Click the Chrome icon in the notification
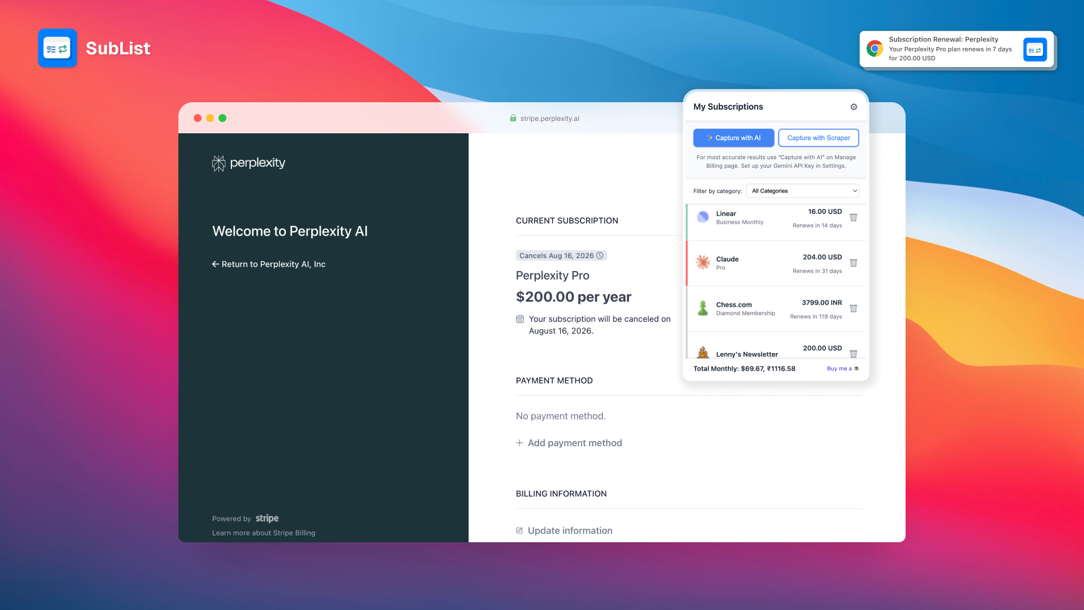The width and height of the screenshot is (1084, 610). pos(875,49)
